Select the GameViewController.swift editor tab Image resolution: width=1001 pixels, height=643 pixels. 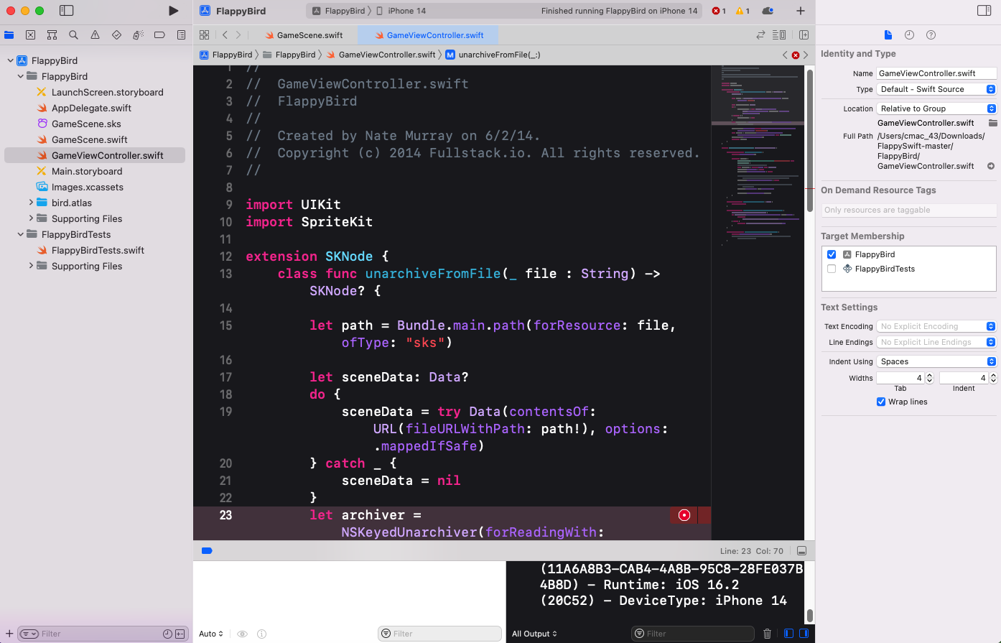tap(428, 35)
